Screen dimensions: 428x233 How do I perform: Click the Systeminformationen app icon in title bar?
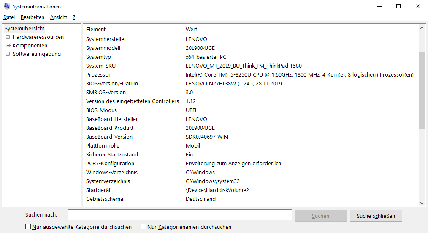click(x=6, y=7)
